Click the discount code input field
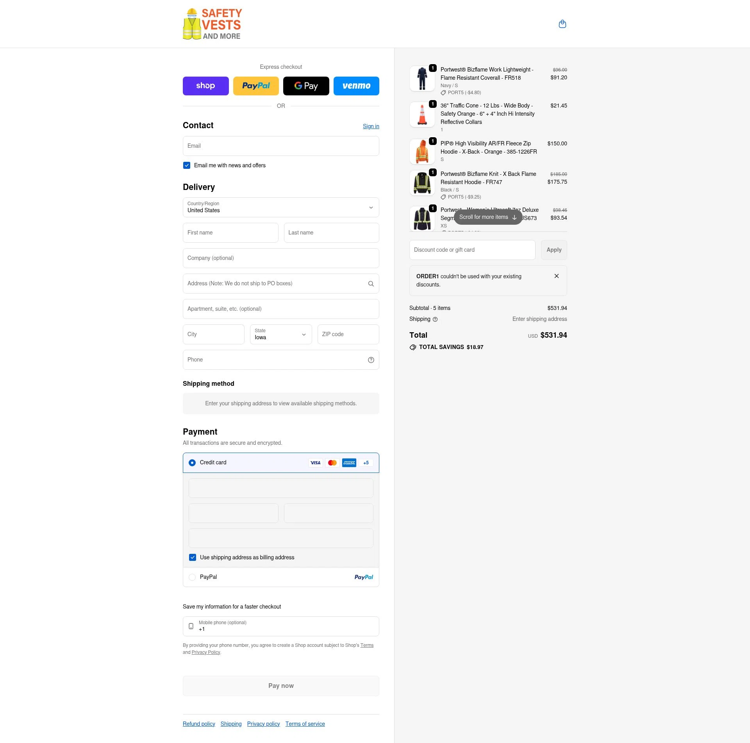Image resolution: width=750 pixels, height=743 pixels. click(472, 250)
